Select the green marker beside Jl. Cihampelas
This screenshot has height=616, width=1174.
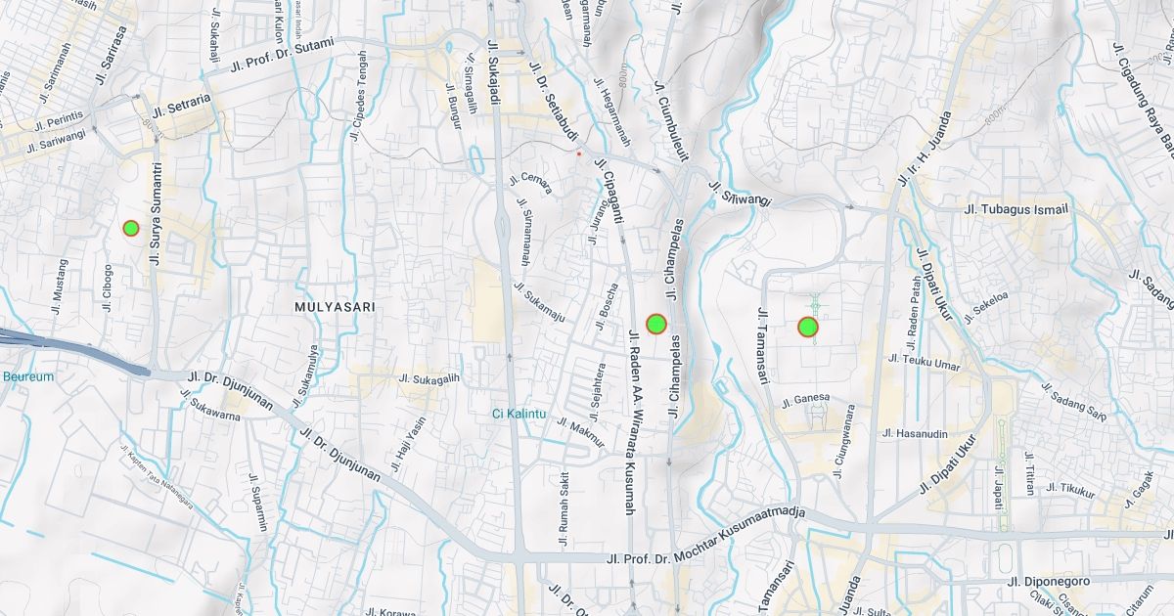pyautogui.click(x=656, y=323)
